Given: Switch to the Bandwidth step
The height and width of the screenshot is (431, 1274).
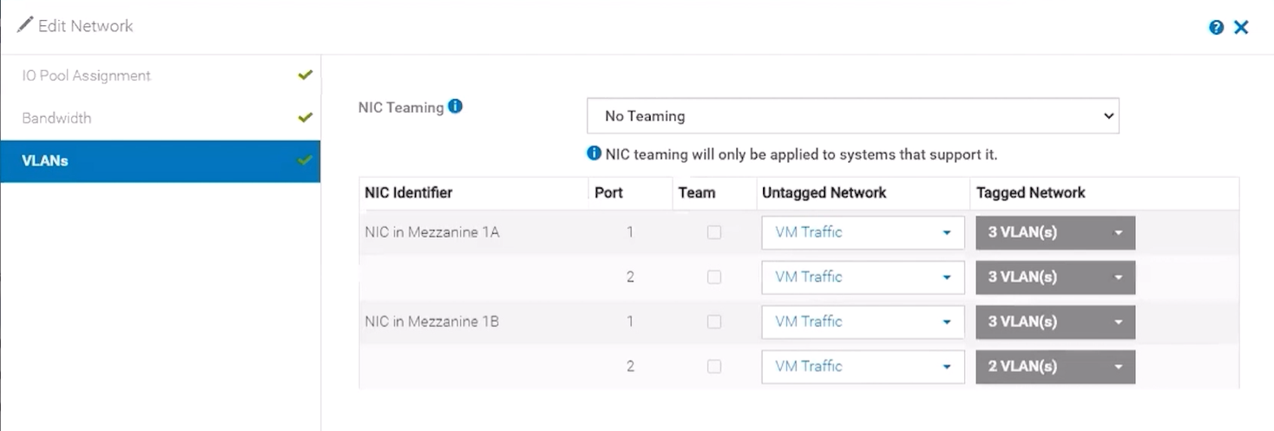Looking at the screenshot, I should click(x=57, y=118).
